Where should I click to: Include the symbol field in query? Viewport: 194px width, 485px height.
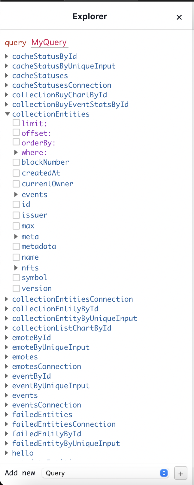point(16,278)
